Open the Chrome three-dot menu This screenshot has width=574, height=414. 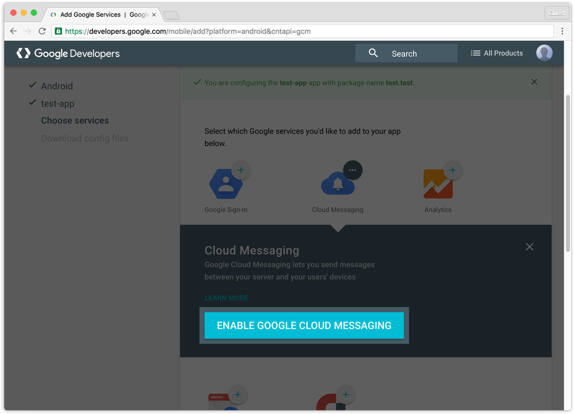click(x=563, y=31)
